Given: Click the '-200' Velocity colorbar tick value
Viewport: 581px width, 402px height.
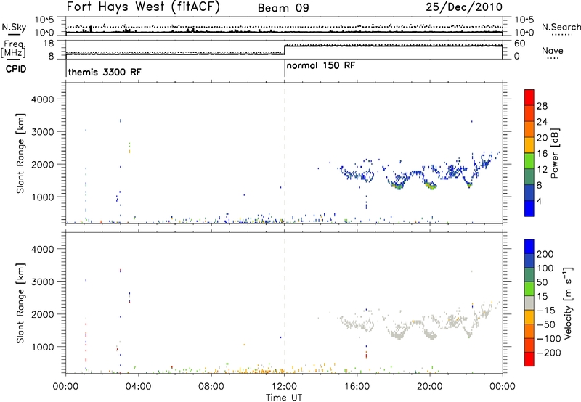Looking at the screenshot, I should pos(549,353).
